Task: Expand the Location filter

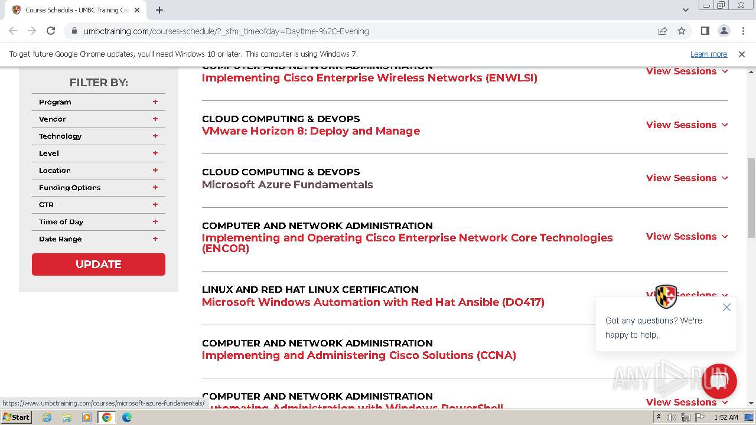Action: click(x=99, y=171)
